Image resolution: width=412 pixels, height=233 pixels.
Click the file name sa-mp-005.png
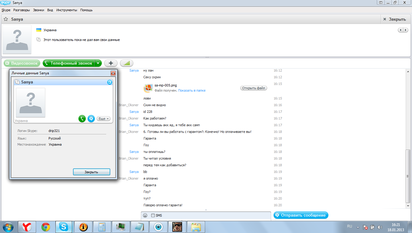coord(166,85)
